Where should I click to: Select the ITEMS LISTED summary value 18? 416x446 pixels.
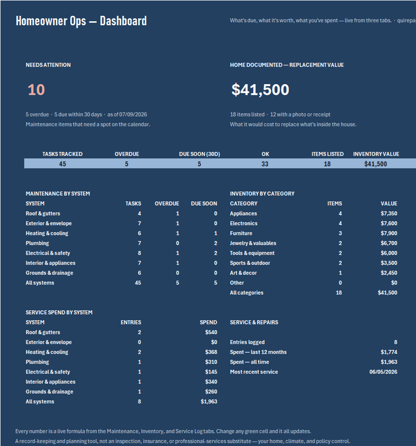pos(327,164)
